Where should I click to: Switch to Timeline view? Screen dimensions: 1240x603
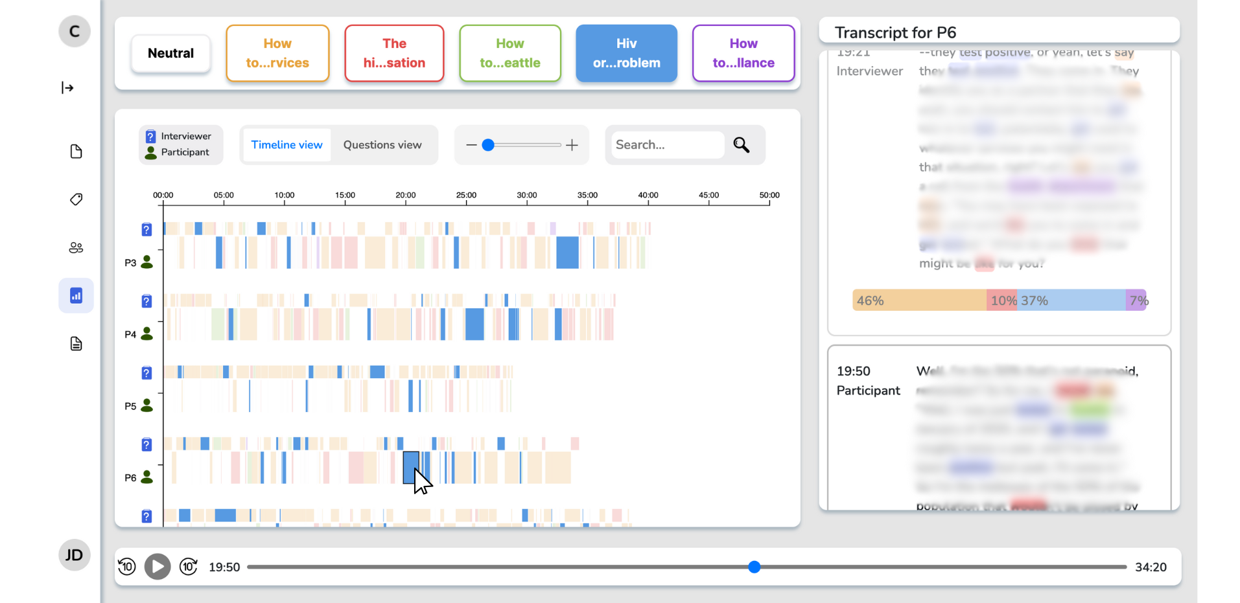[x=287, y=145]
